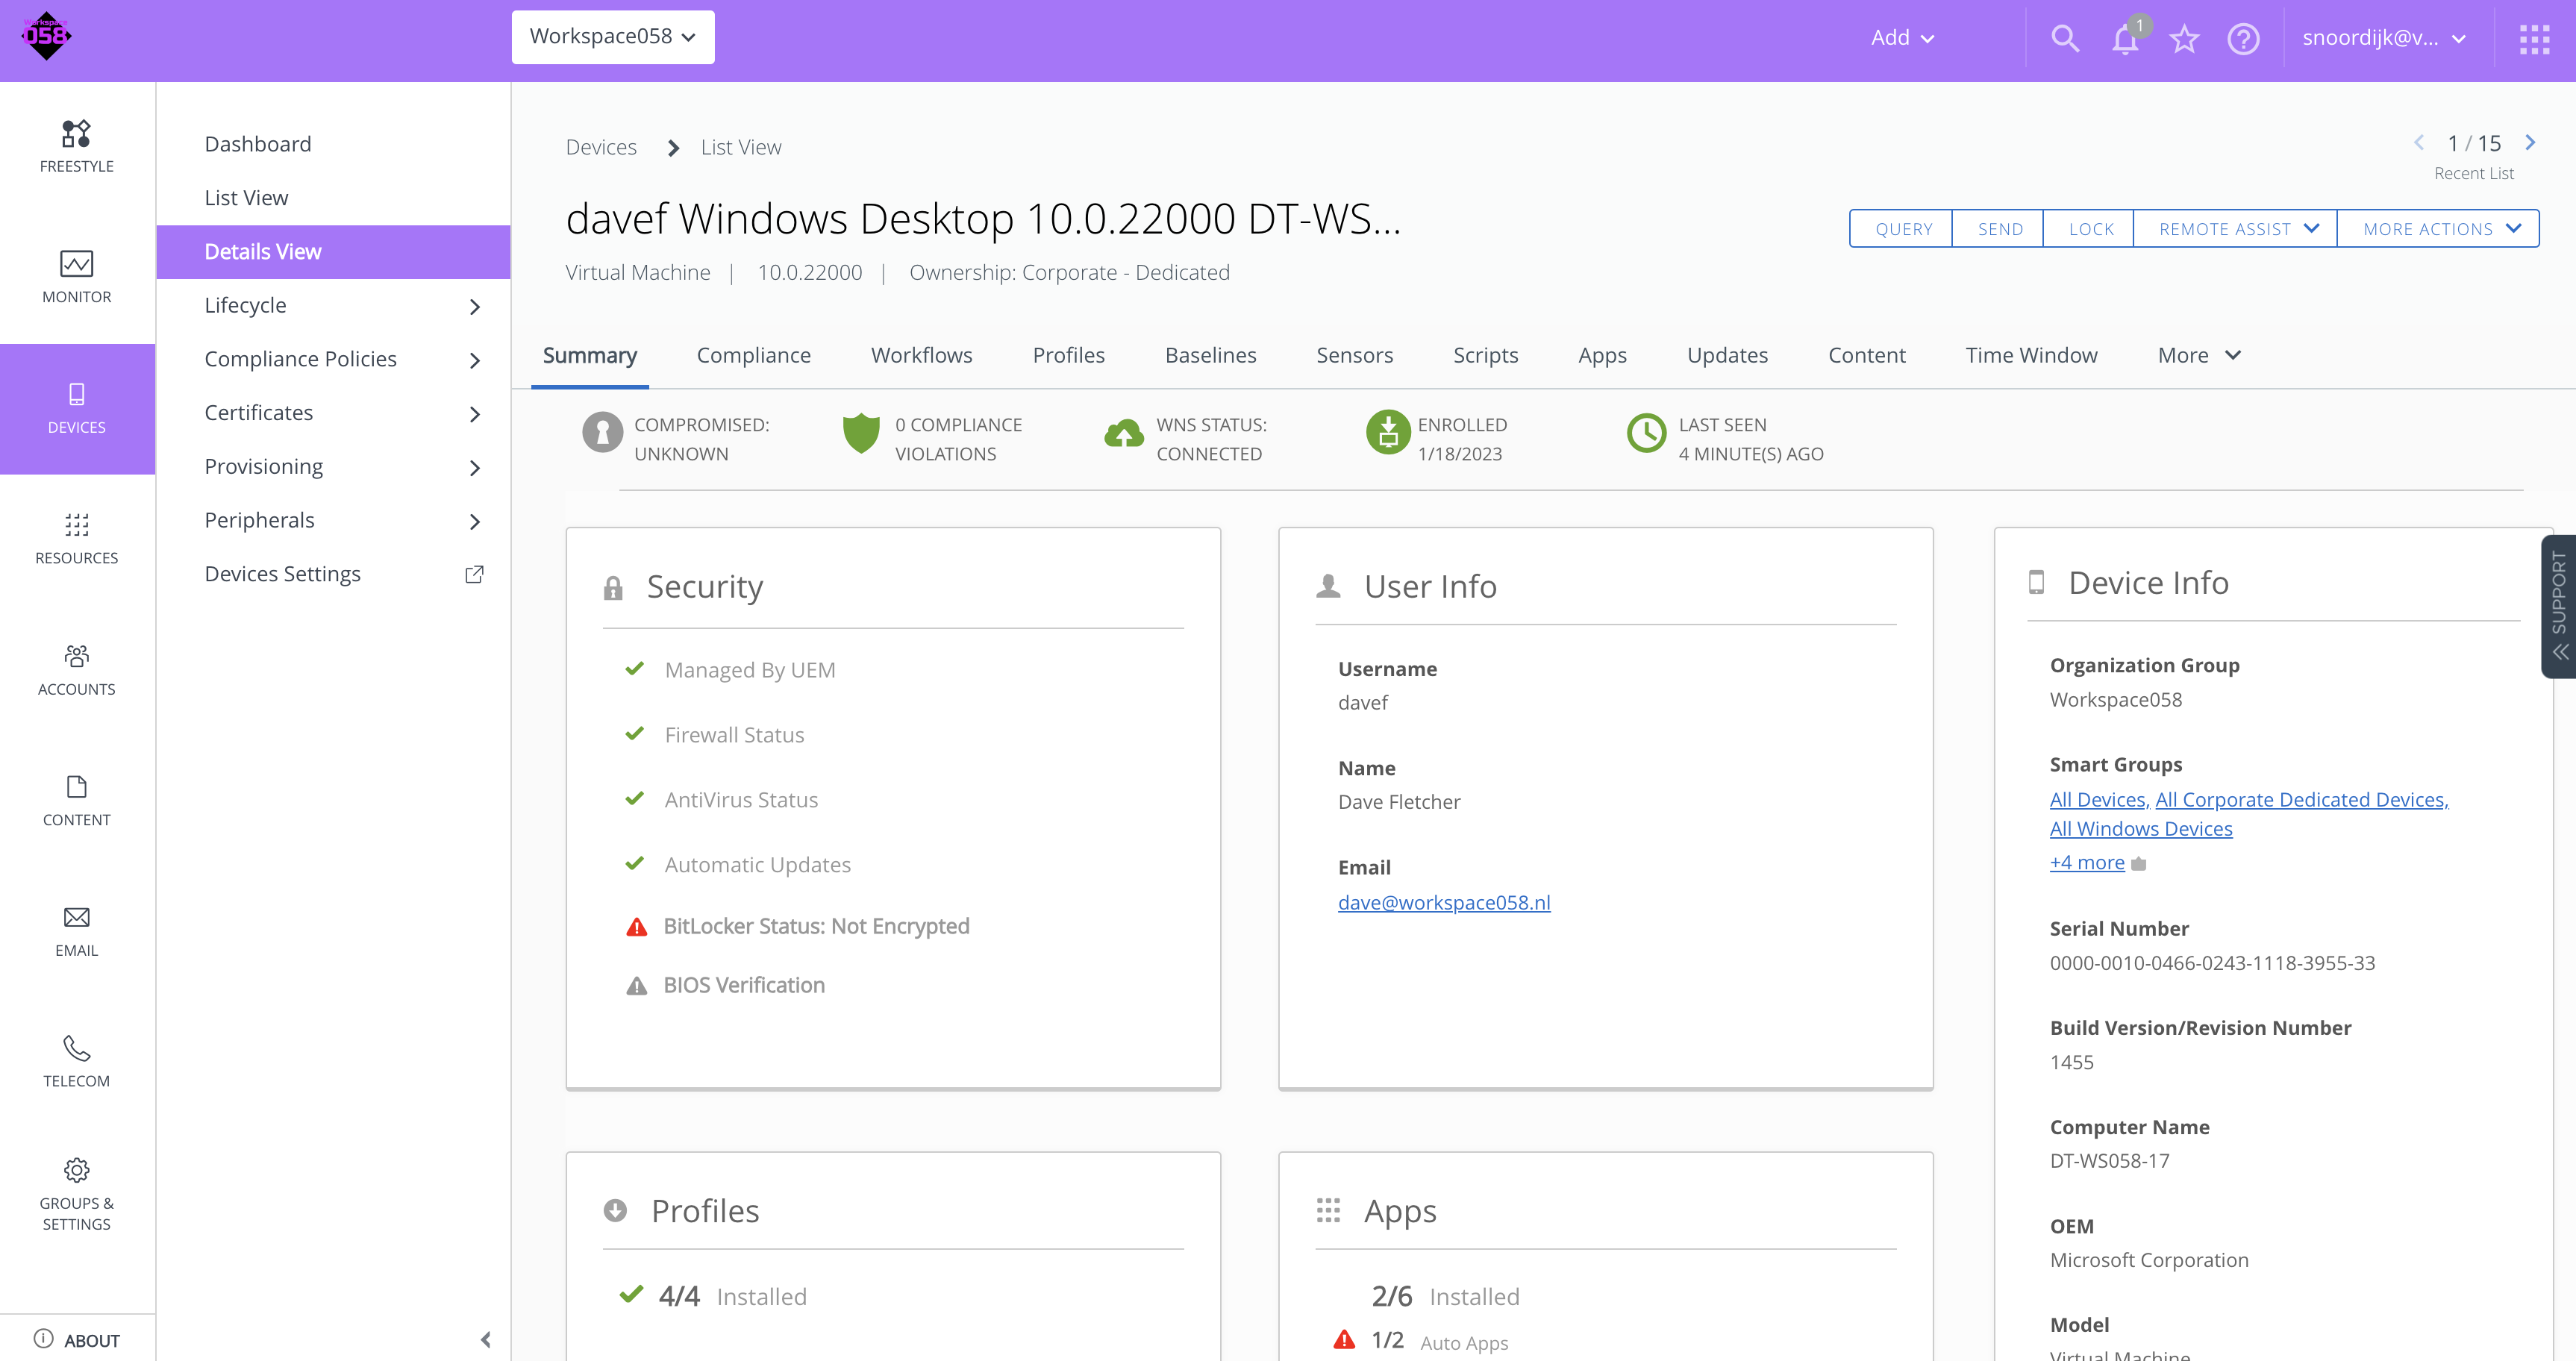Expand the Support side tab

pyautogui.click(x=2559, y=606)
